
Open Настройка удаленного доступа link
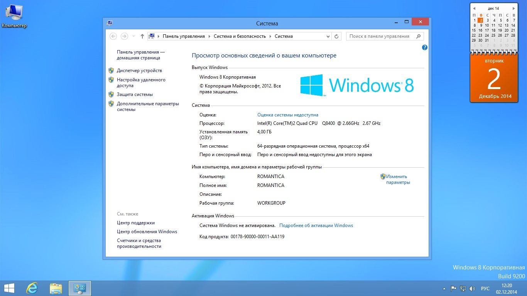pyautogui.click(x=141, y=83)
